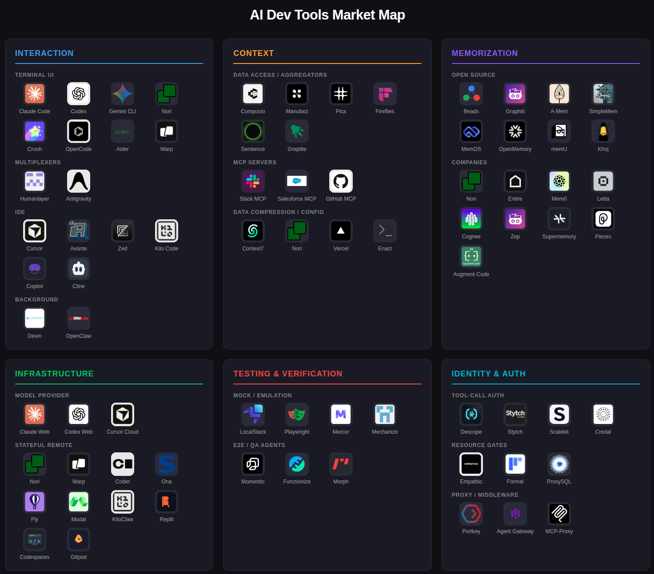Viewport: 654px width, 574px height.
Task: Select the Pieces icon
Action: pos(603,219)
